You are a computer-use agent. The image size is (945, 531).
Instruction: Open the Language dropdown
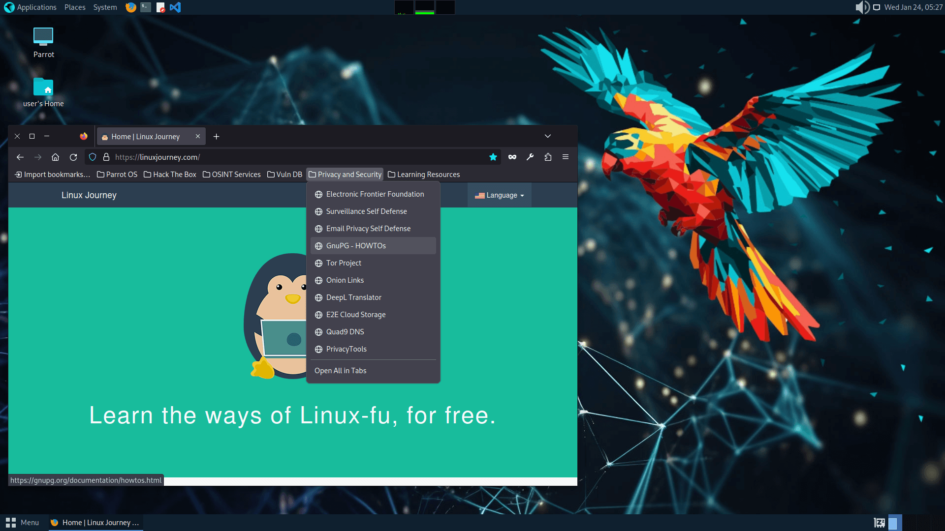(499, 195)
